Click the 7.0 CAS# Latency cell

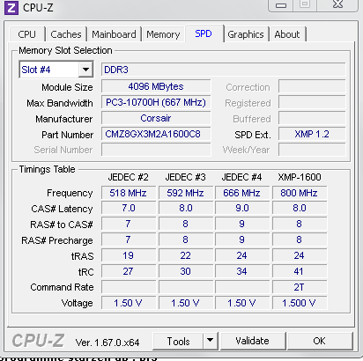(x=129, y=208)
